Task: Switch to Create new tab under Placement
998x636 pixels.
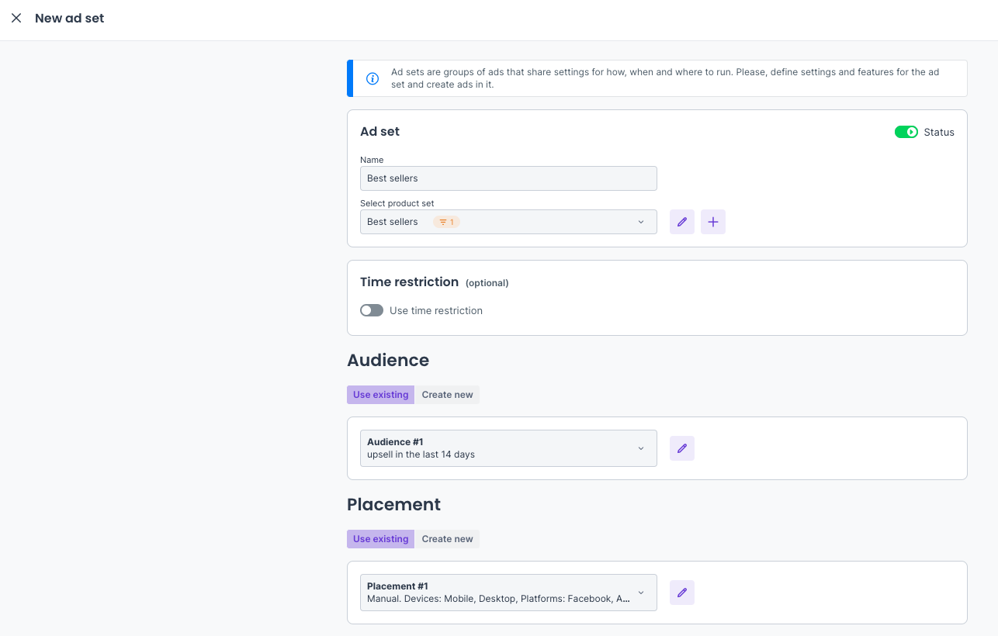Action: [447, 539]
